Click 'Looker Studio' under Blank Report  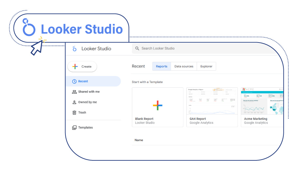tap(145, 123)
